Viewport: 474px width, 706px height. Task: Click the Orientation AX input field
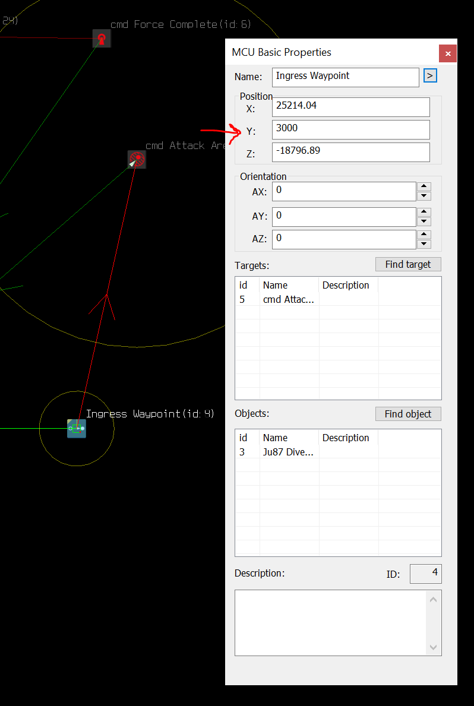(x=344, y=191)
